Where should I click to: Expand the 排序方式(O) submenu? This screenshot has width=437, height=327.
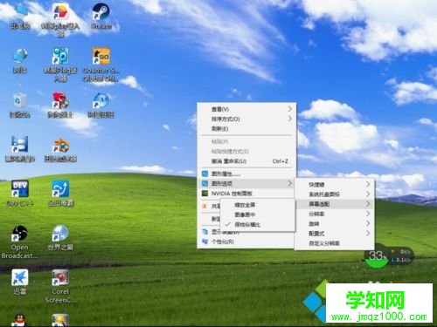(x=247, y=119)
